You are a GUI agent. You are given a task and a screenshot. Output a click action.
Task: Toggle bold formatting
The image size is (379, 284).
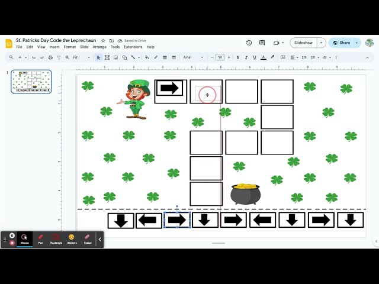pos(238,57)
